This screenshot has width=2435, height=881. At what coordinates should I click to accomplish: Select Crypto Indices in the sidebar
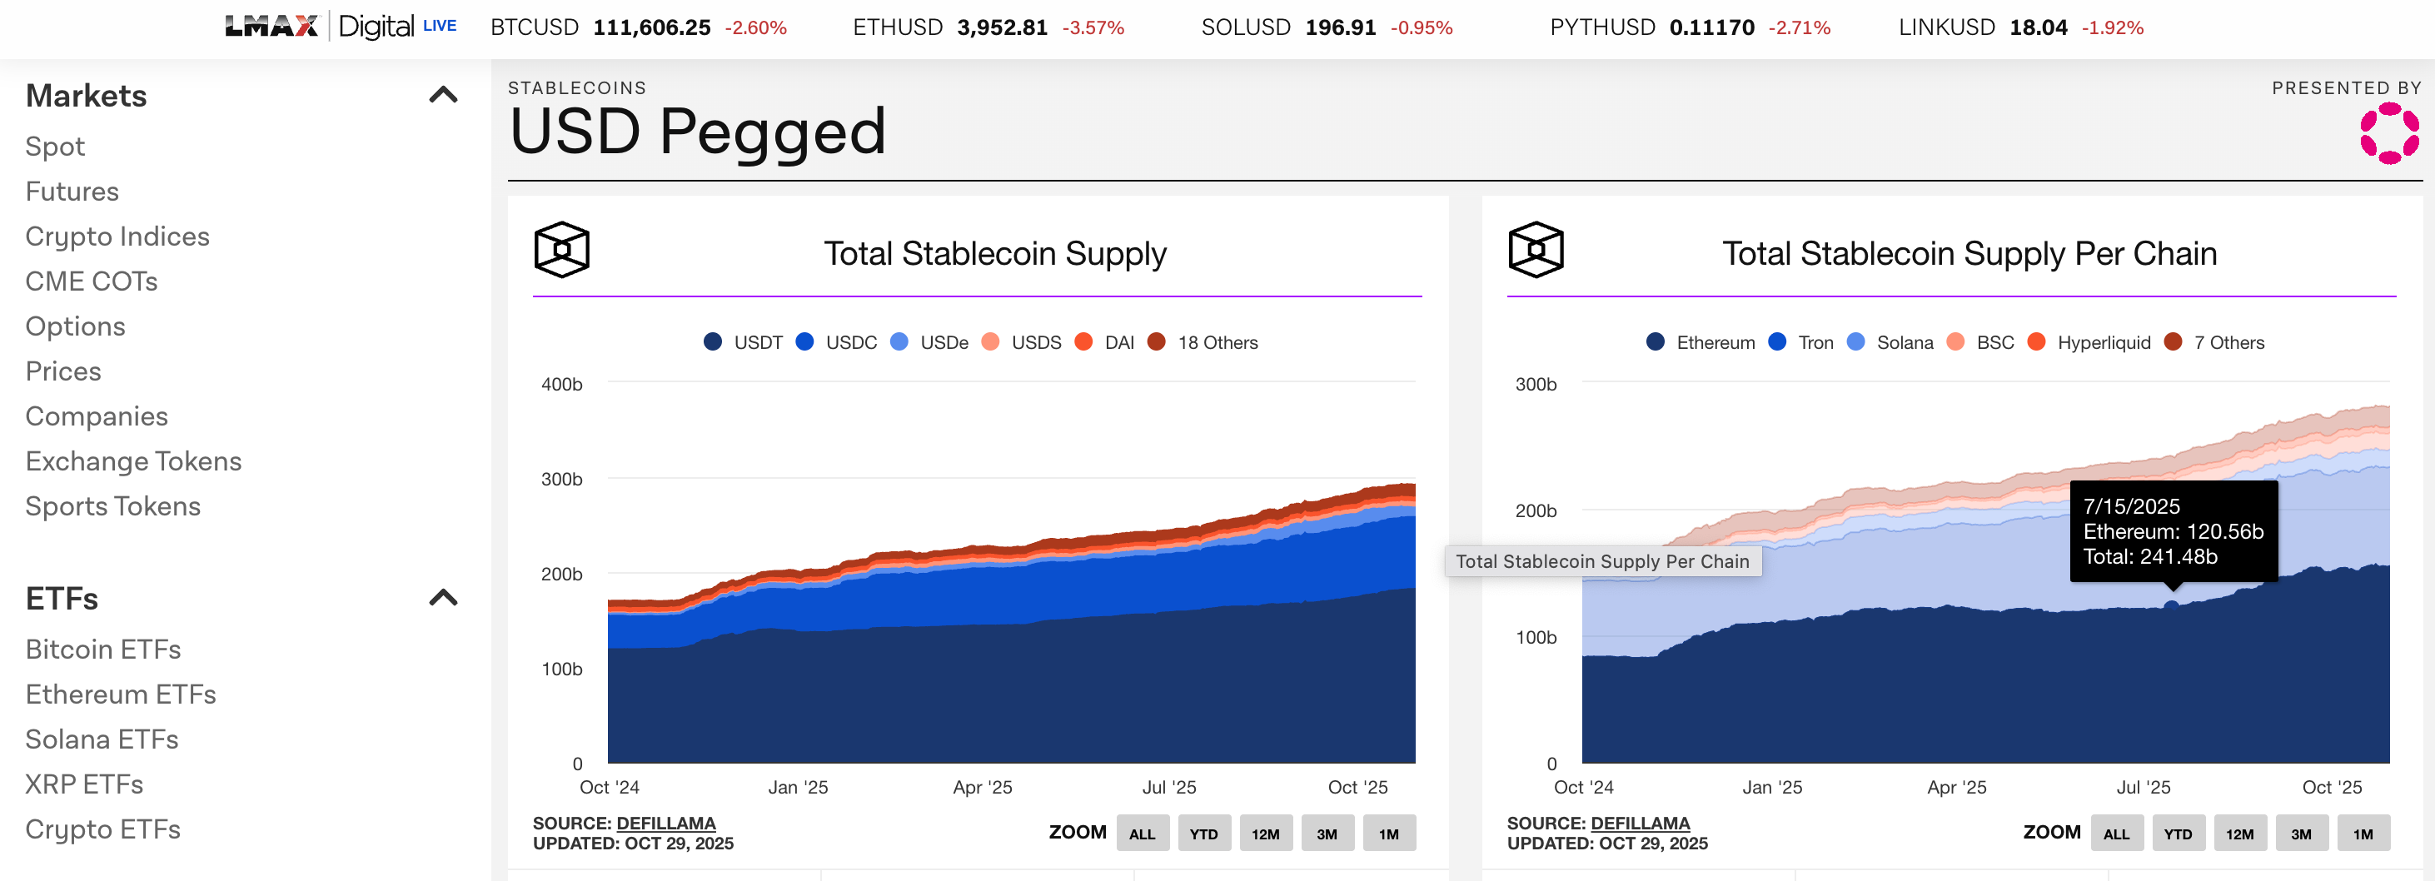117,236
